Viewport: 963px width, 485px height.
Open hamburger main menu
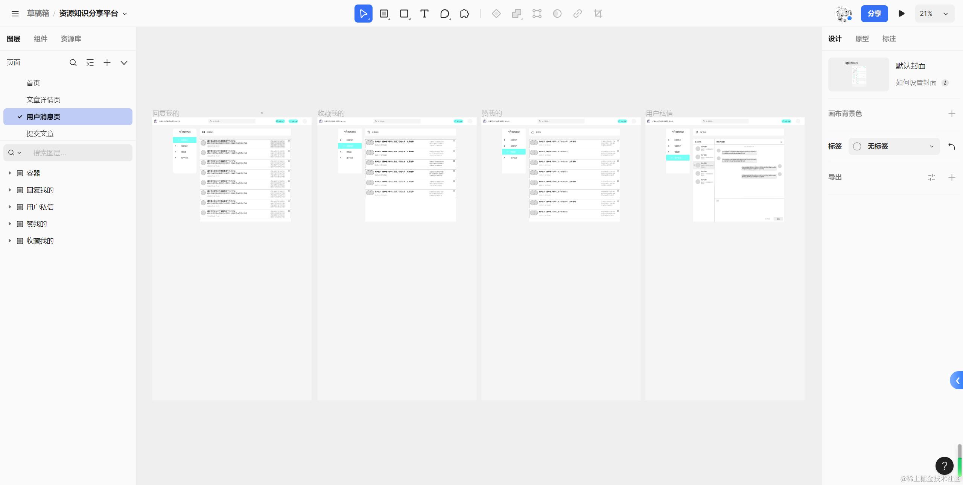click(x=15, y=14)
